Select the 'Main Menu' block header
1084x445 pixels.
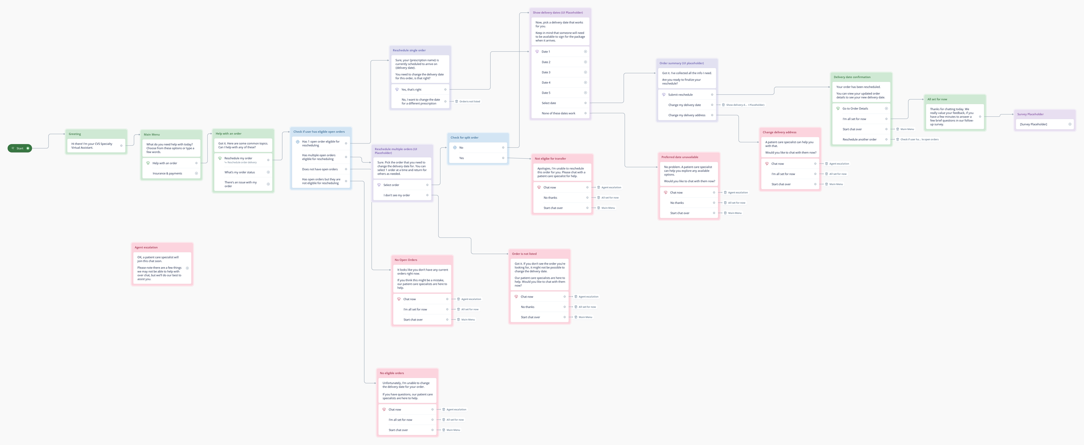point(171,134)
